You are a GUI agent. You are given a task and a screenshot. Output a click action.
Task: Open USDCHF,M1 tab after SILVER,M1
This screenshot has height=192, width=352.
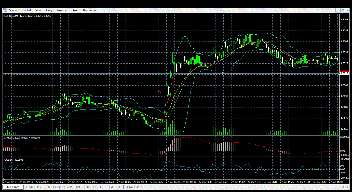tap(133, 187)
